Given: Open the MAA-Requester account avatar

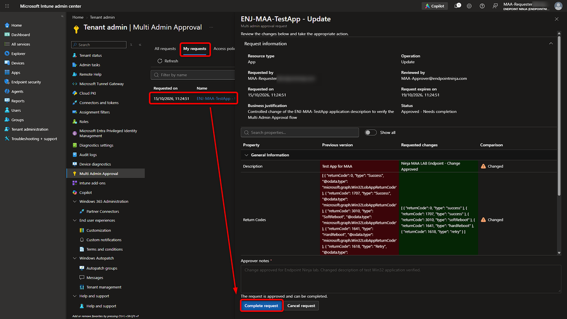Looking at the screenshot, I should [558, 6].
